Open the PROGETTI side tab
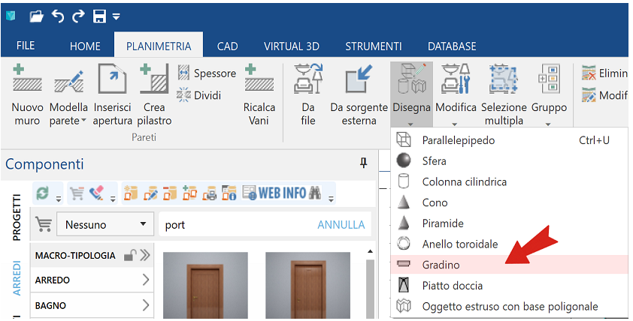Image resolution: width=633 pixels, height=321 pixels. point(17,217)
